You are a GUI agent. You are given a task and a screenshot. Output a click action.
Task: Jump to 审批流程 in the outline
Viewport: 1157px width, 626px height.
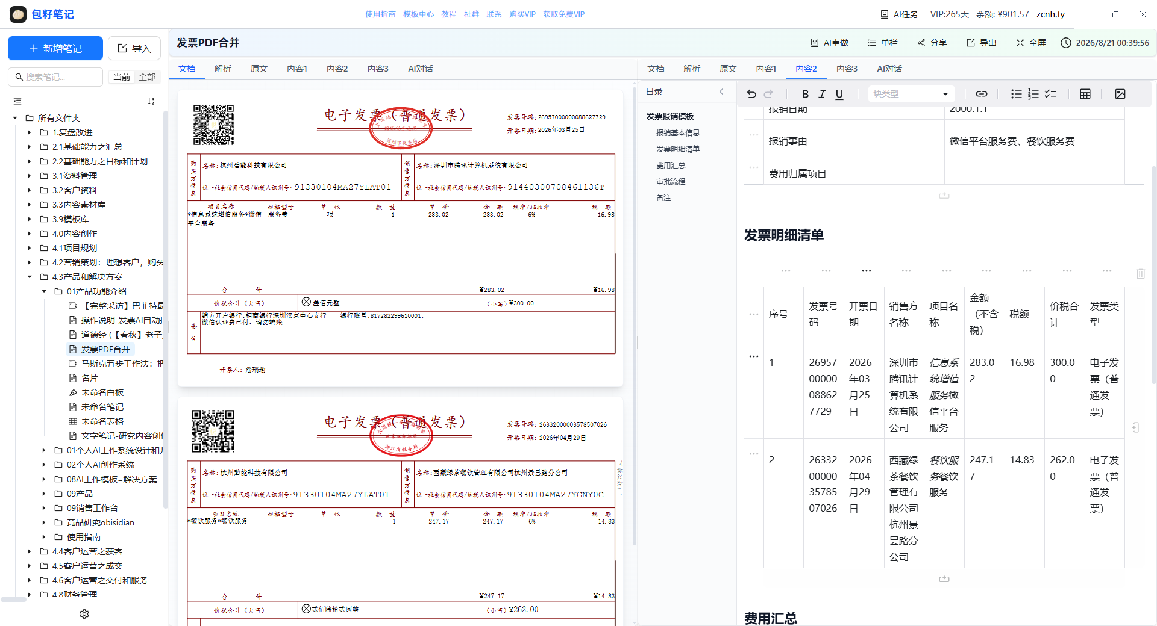pos(671,181)
